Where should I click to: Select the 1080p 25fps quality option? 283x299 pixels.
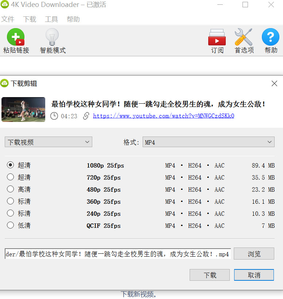point(11,165)
